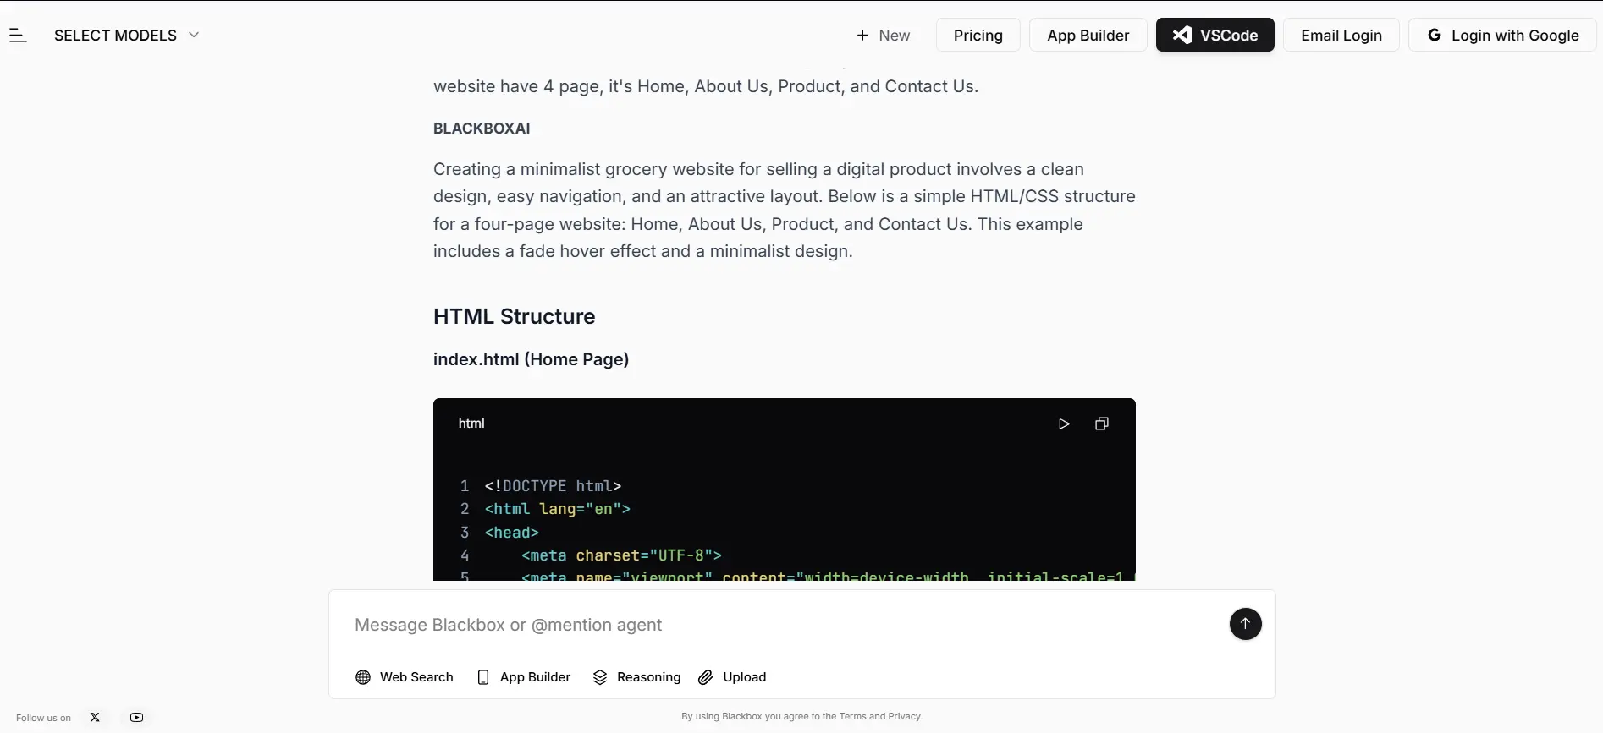Click code line '<meta charset="UTF-8">'
The image size is (1603, 733).
pos(621,555)
